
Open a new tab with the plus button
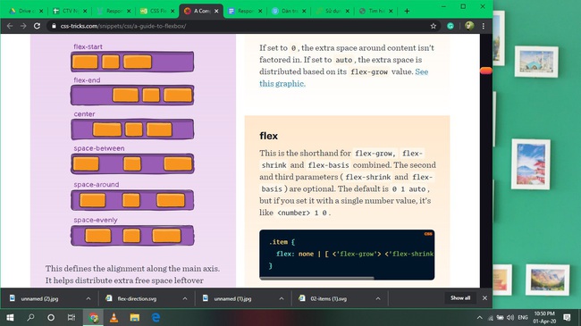click(407, 11)
